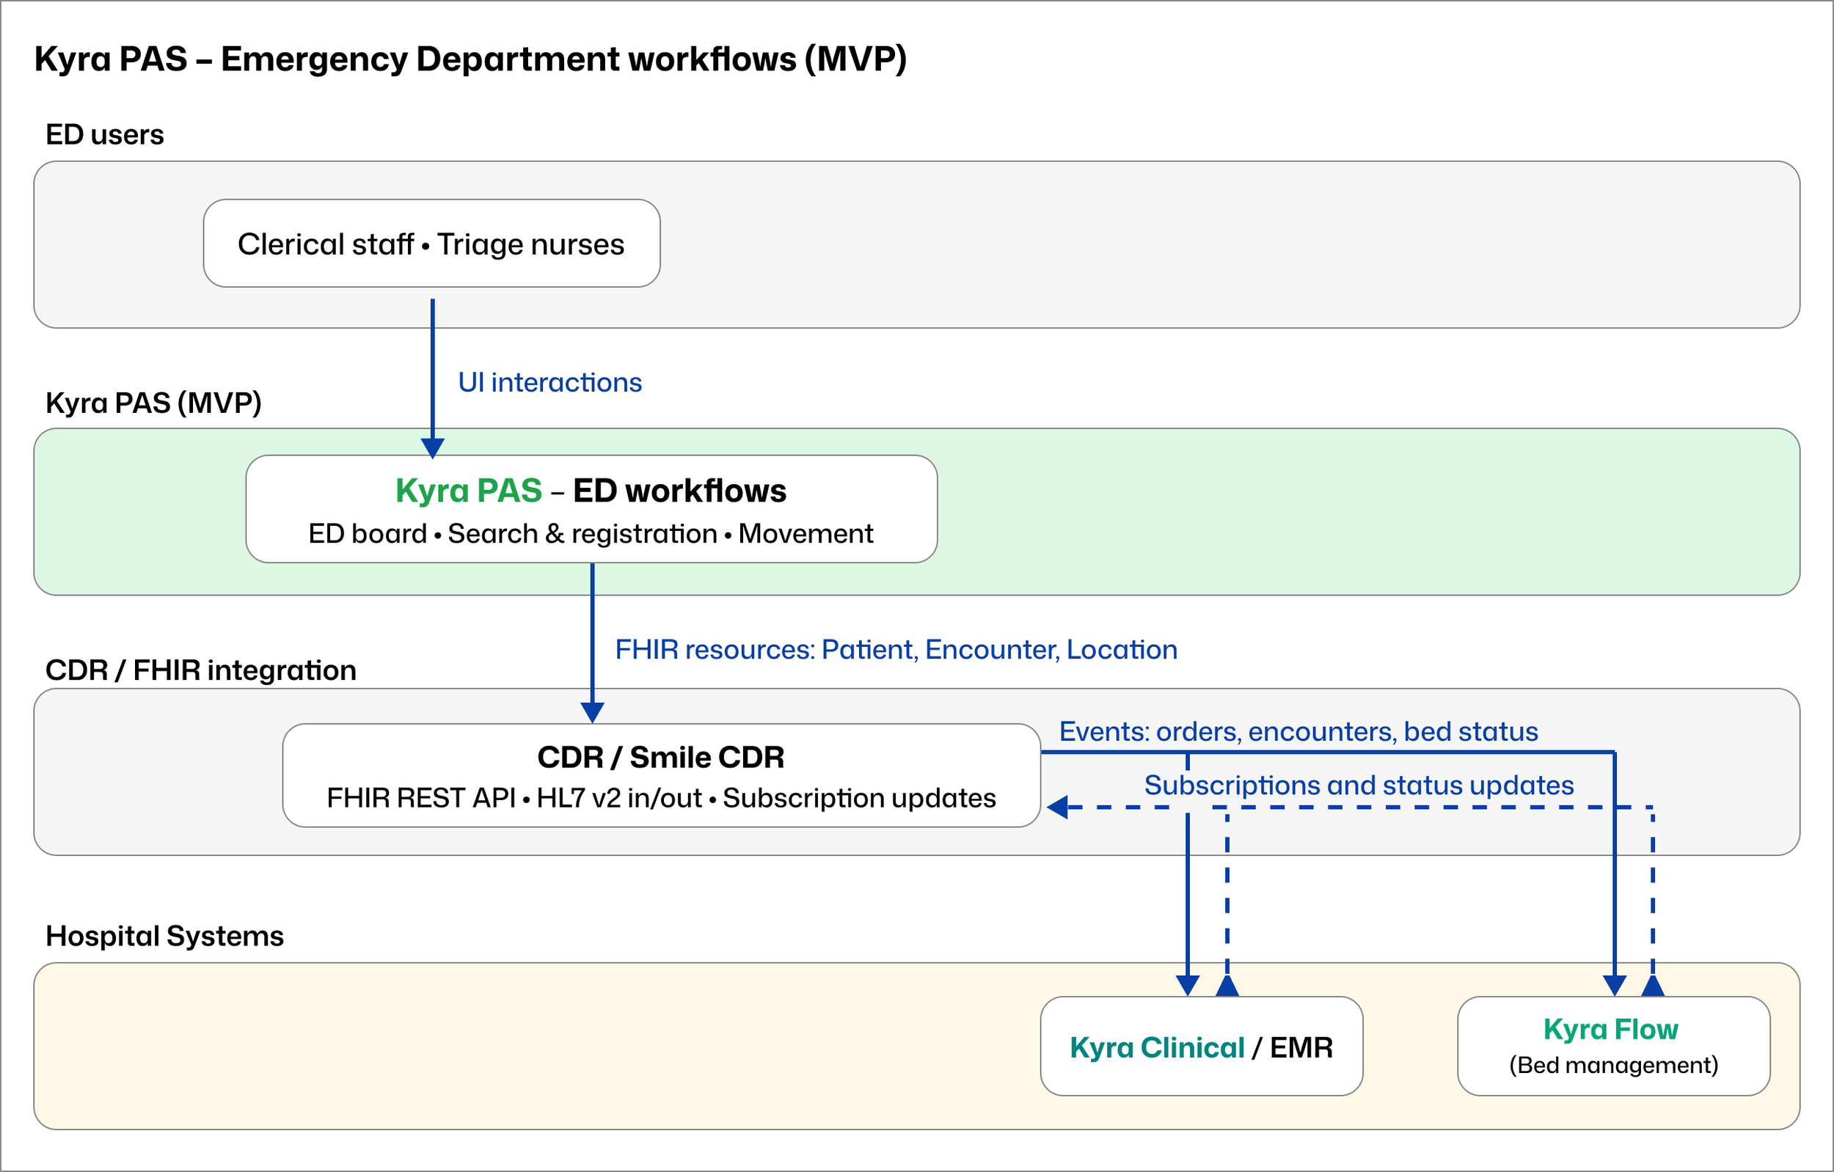Click the Kyra Flow bed management box

pos(1613,1047)
